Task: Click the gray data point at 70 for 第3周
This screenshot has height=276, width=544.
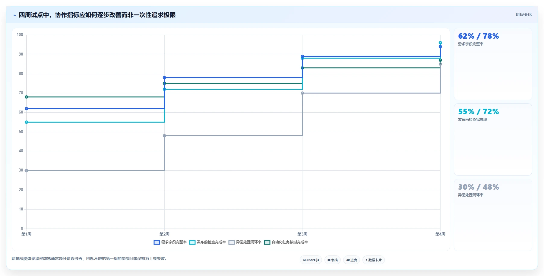Action: click(x=302, y=93)
